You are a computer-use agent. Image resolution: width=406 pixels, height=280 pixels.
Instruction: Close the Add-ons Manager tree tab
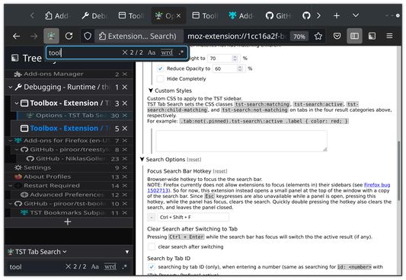(125, 75)
